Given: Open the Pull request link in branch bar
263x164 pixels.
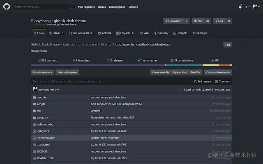Looking at the screenshot, I should [203, 82].
